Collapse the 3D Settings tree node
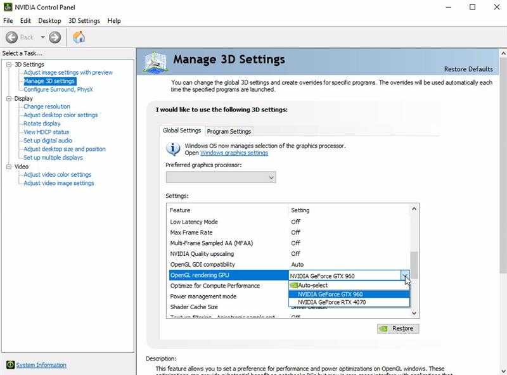 click(x=9, y=65)
